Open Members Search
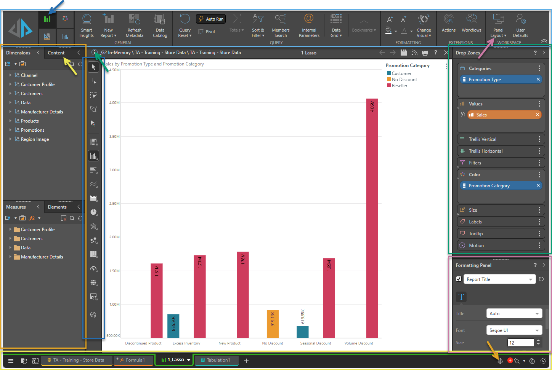The width and height of the screenshot is (552, 370). 281,26
